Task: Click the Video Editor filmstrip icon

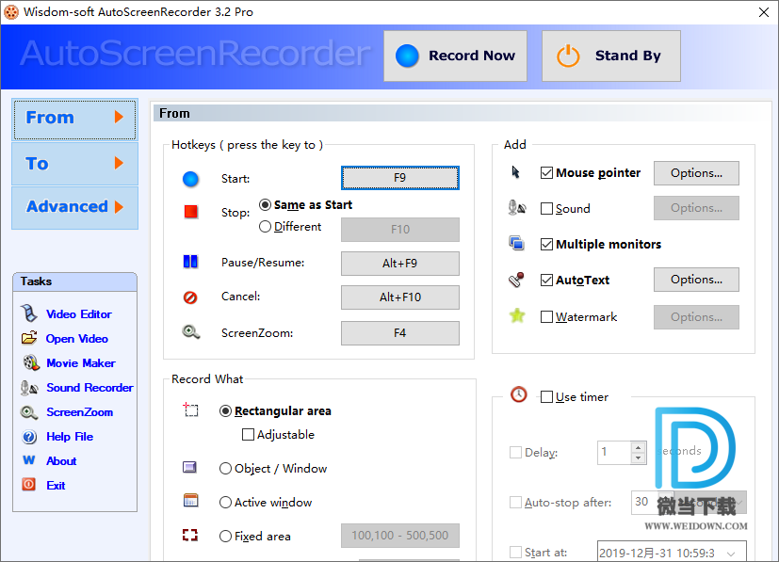Action: (x=29, y=313)
